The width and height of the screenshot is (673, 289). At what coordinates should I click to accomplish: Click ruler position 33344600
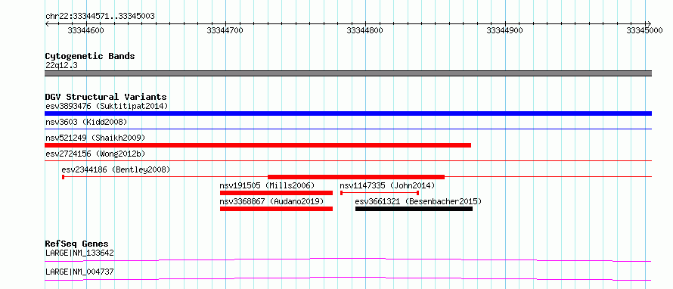(x=86, y=30)
